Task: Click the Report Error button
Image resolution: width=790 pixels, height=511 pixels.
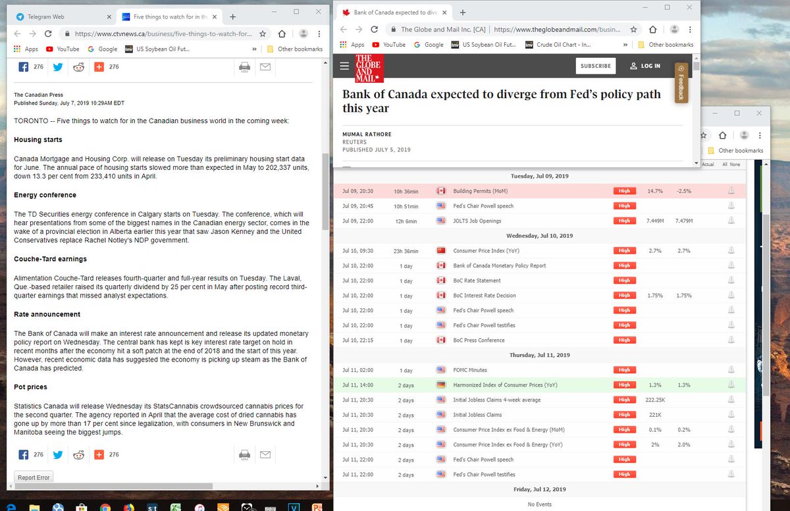Action: 33,477
